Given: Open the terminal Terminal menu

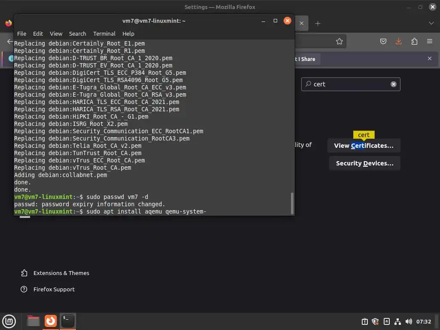Looking at the screenshot, I should [104, 34].
